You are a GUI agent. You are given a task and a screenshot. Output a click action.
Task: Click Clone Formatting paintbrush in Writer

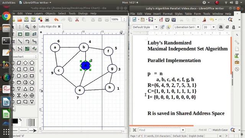(204, 20)
